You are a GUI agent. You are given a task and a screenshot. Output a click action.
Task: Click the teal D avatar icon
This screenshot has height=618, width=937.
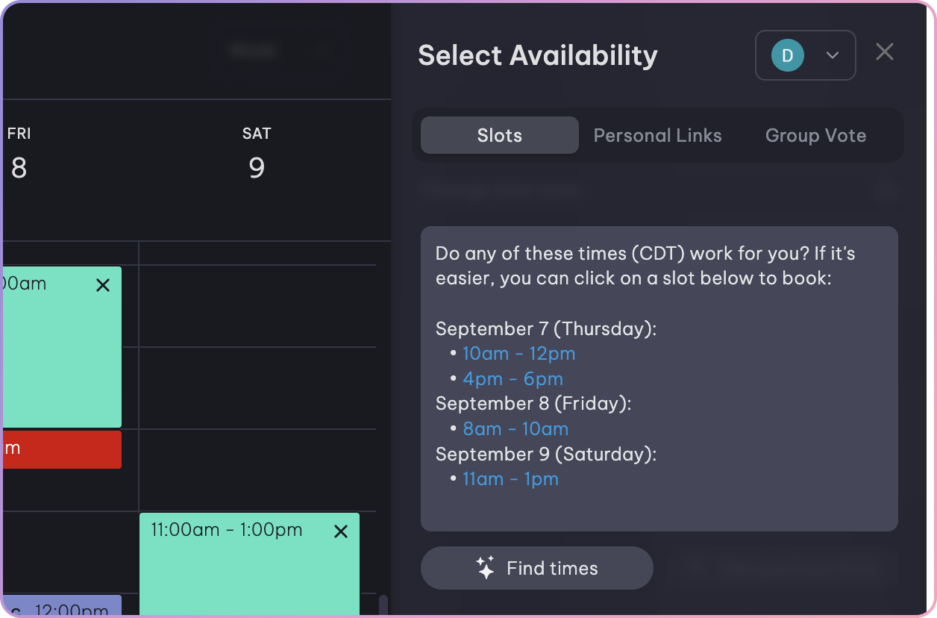[x=787, y=55]
